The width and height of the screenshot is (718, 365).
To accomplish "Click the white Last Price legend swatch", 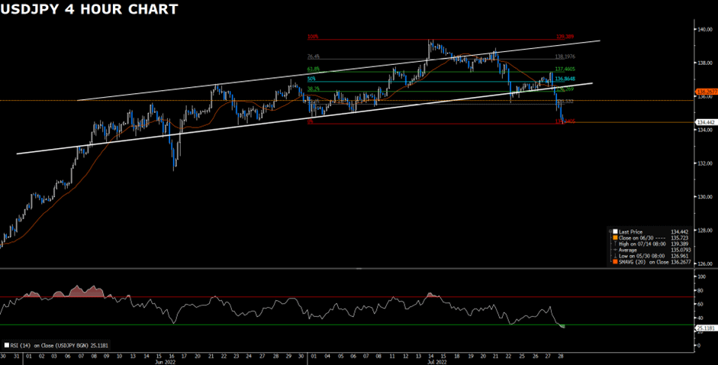I will [614, 231].
